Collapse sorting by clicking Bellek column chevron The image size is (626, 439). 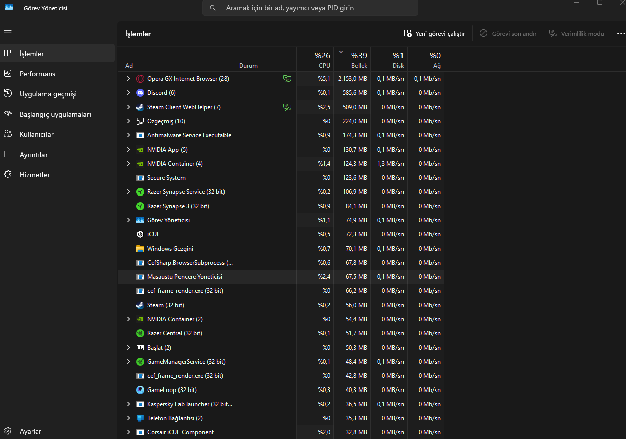(341, 52)
